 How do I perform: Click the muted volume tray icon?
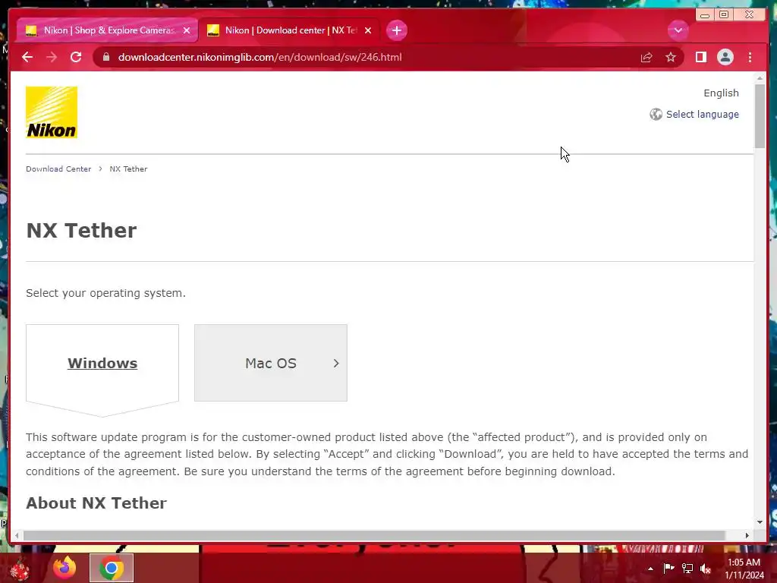706,569
